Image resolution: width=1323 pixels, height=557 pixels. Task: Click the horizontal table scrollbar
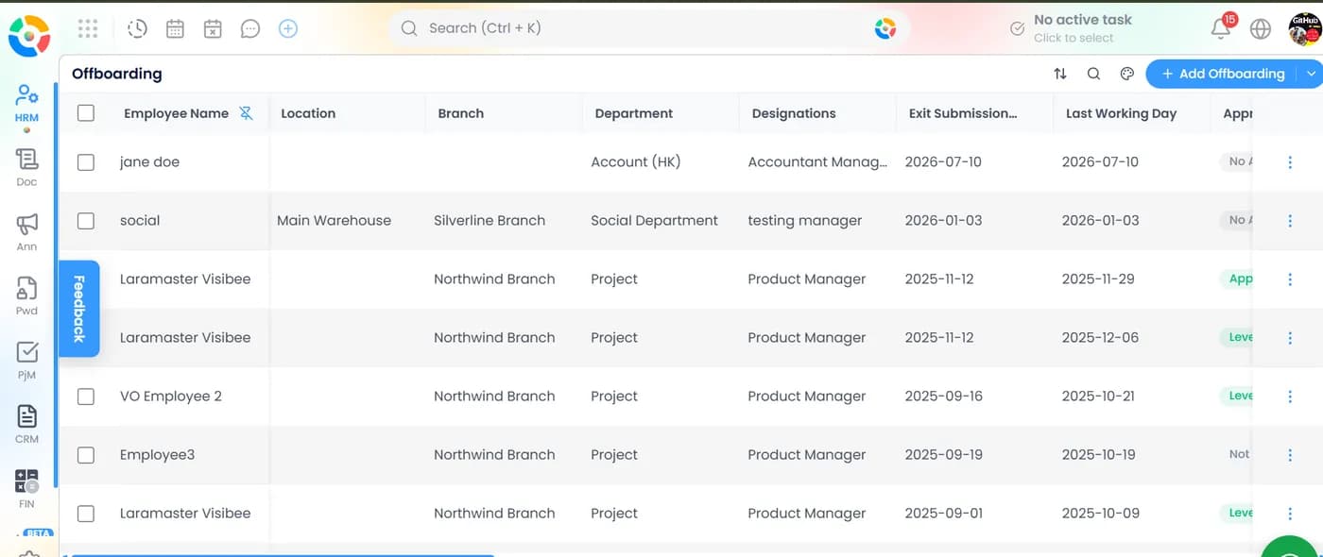pos(282,555)
